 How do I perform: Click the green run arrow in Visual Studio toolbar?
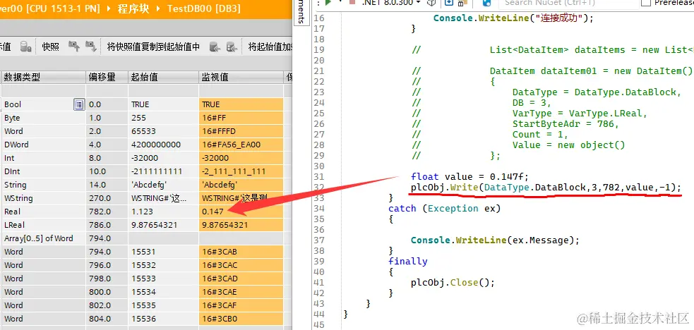(x=328, y=3)
